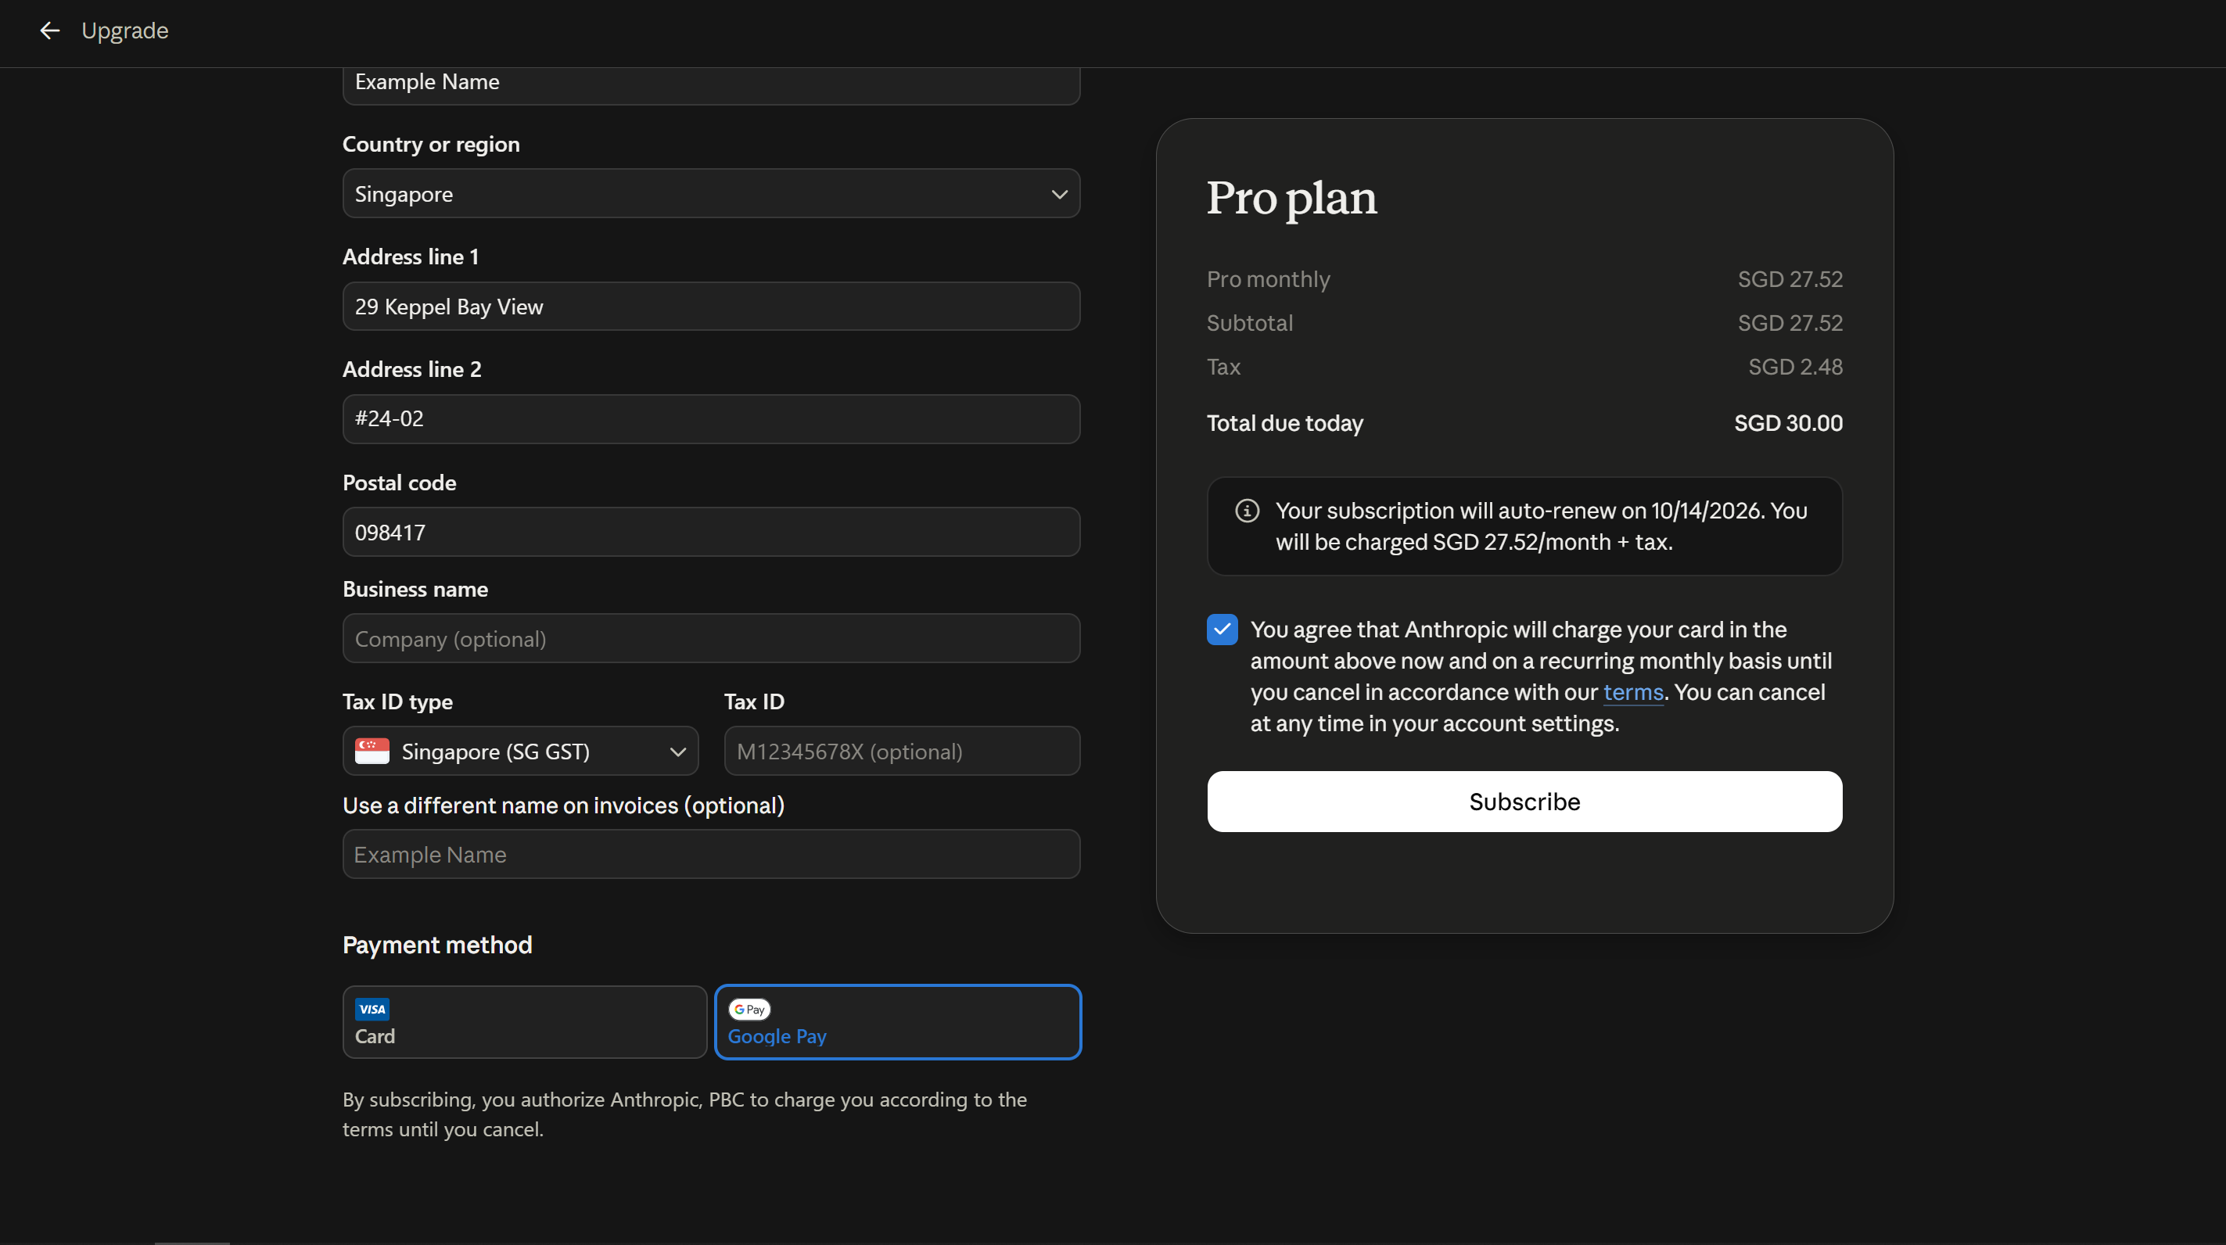The height and width of the screenshot is (1245, 2226).
Task: Click the Tax ID M12345678X (optional) field
Action: (x=902, y=751)
